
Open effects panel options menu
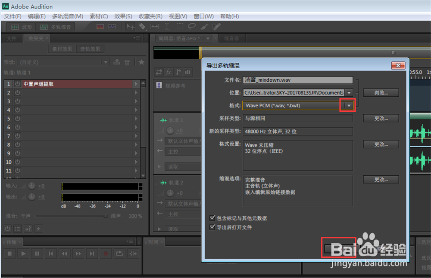click(x=137, y=38)
